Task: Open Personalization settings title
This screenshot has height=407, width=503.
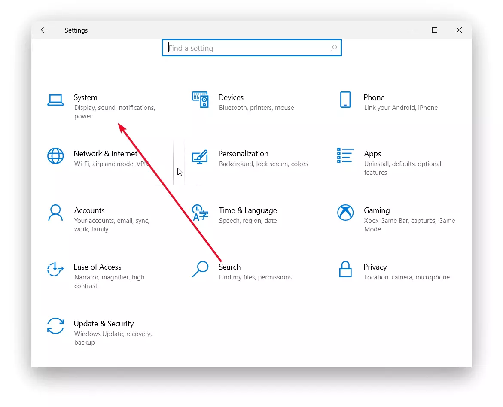Action: click(x=244, y=154)
